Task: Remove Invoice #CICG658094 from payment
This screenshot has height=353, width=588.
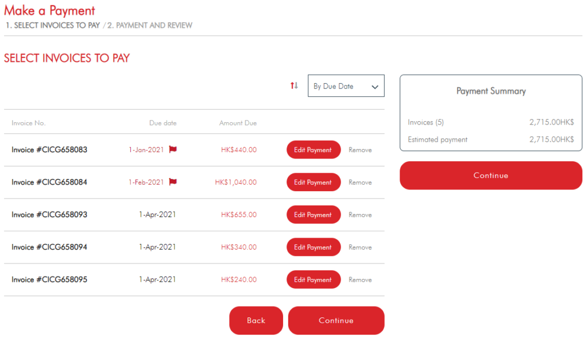Action: click(x=360, y=247)
